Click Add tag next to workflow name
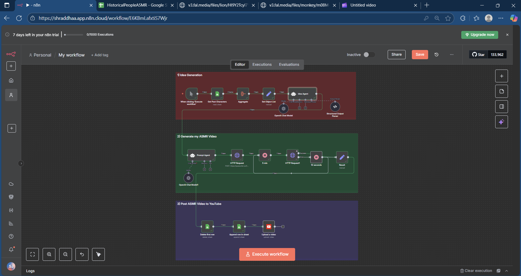This screenshot has width=521, height=276. click(100, 55)
